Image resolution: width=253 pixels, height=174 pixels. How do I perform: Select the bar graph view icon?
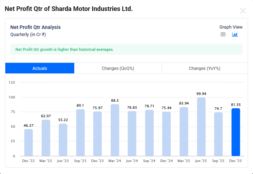[x=235, y=35]
